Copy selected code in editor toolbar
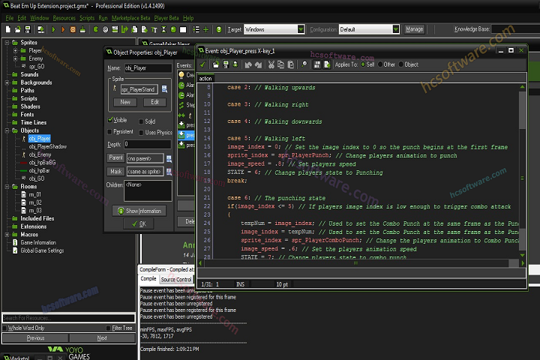The image size is (540, 360). tap(281, 64)
